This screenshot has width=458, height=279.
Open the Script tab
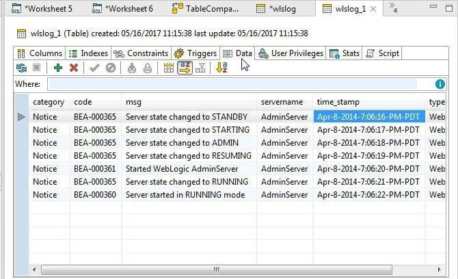[382, 53]
